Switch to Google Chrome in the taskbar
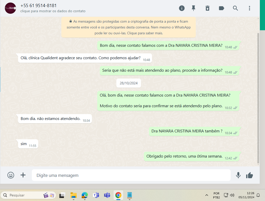 coord(118,195)
